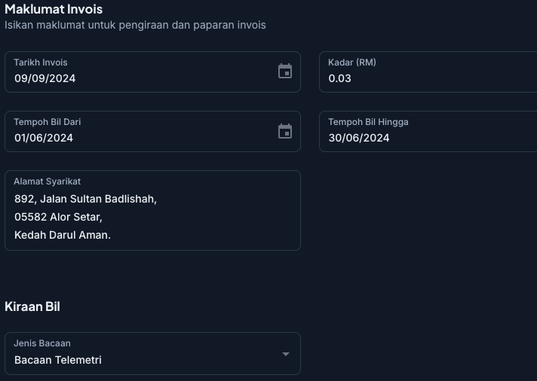Viewport: 537px width, 381px height.
Task: Focus the Kadar (RM) value 0.03
Action: [x=340, y=78]
